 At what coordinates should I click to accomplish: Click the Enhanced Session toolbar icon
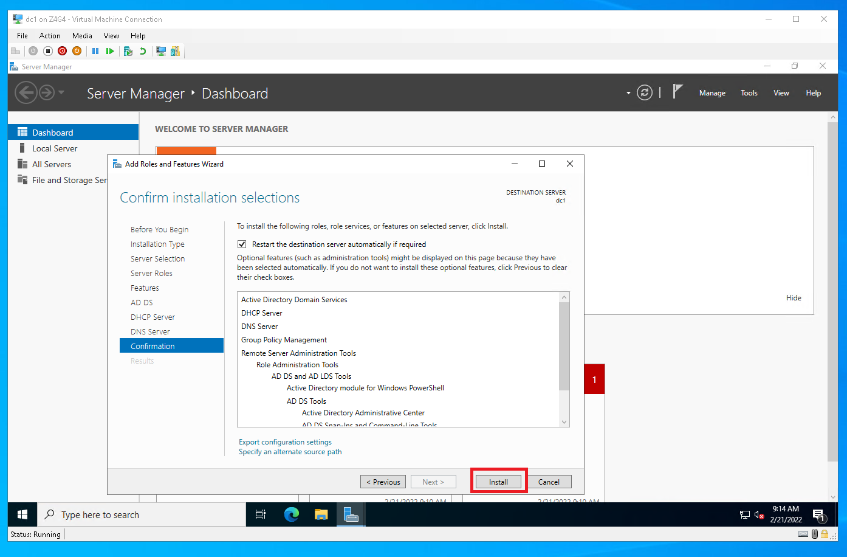pyautogui.click(x=161, y=51)
